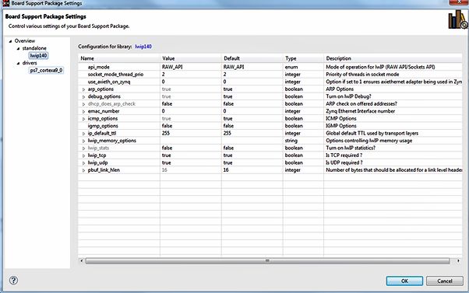Viewport: 469px width, 293px height.
Task: Expand the lwip_udp row
Action: [84, 163]
